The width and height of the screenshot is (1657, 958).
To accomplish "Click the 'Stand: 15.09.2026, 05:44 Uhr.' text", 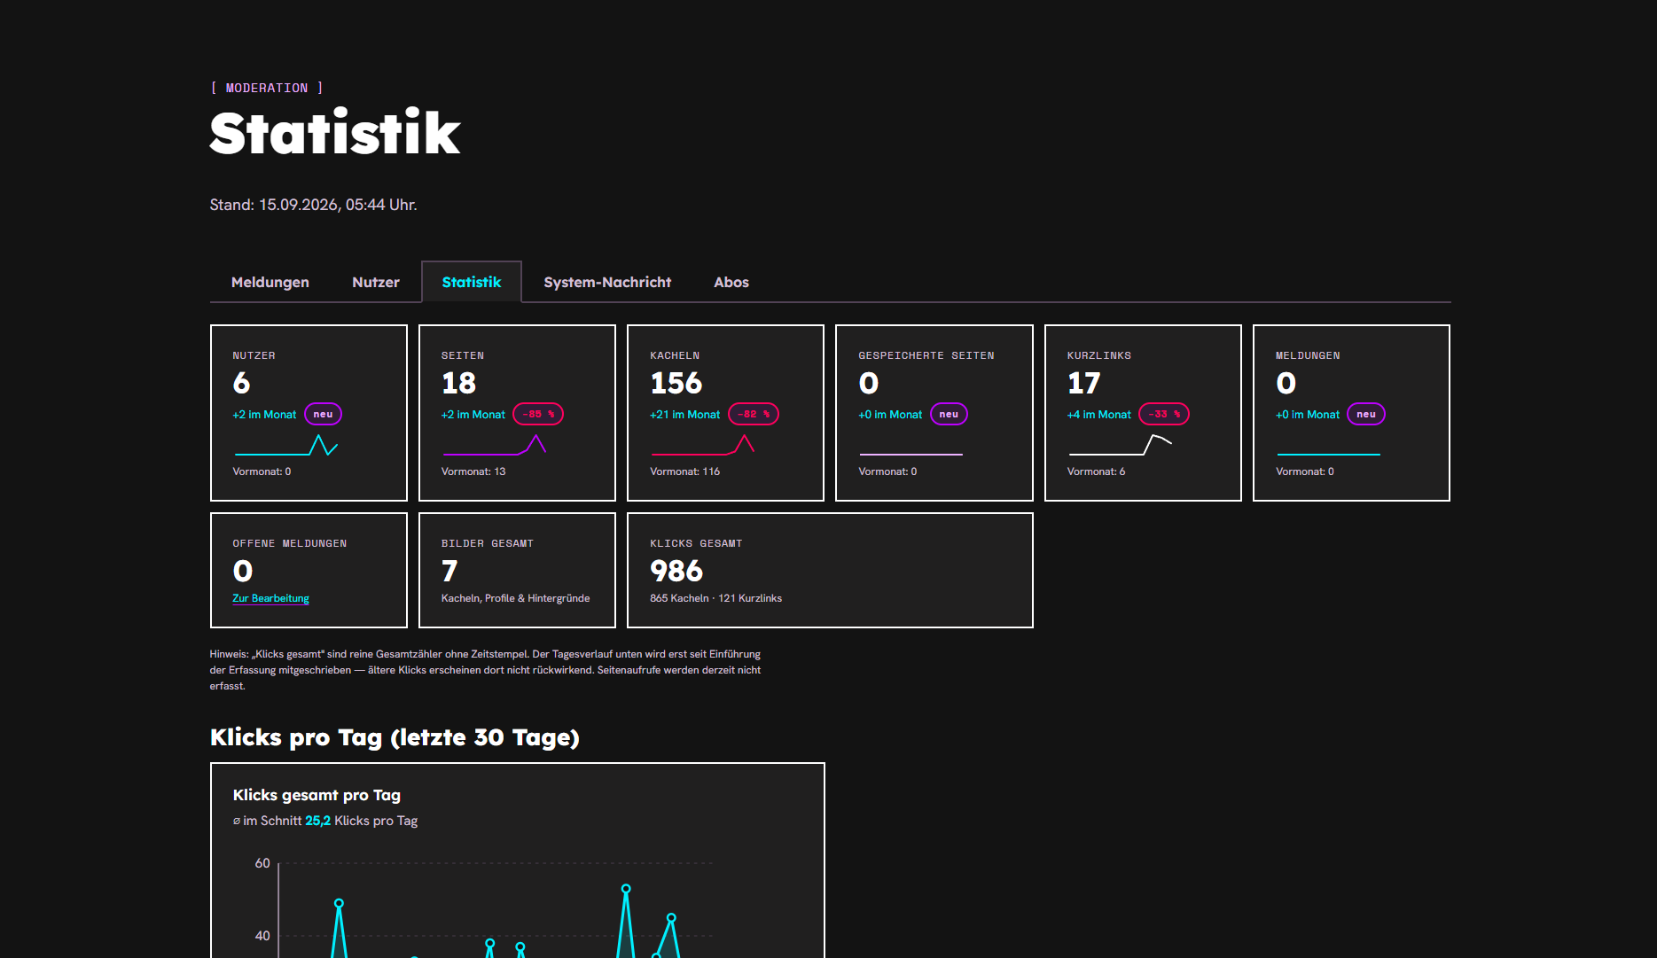I will pyautogui.click(x=313, y=205).
